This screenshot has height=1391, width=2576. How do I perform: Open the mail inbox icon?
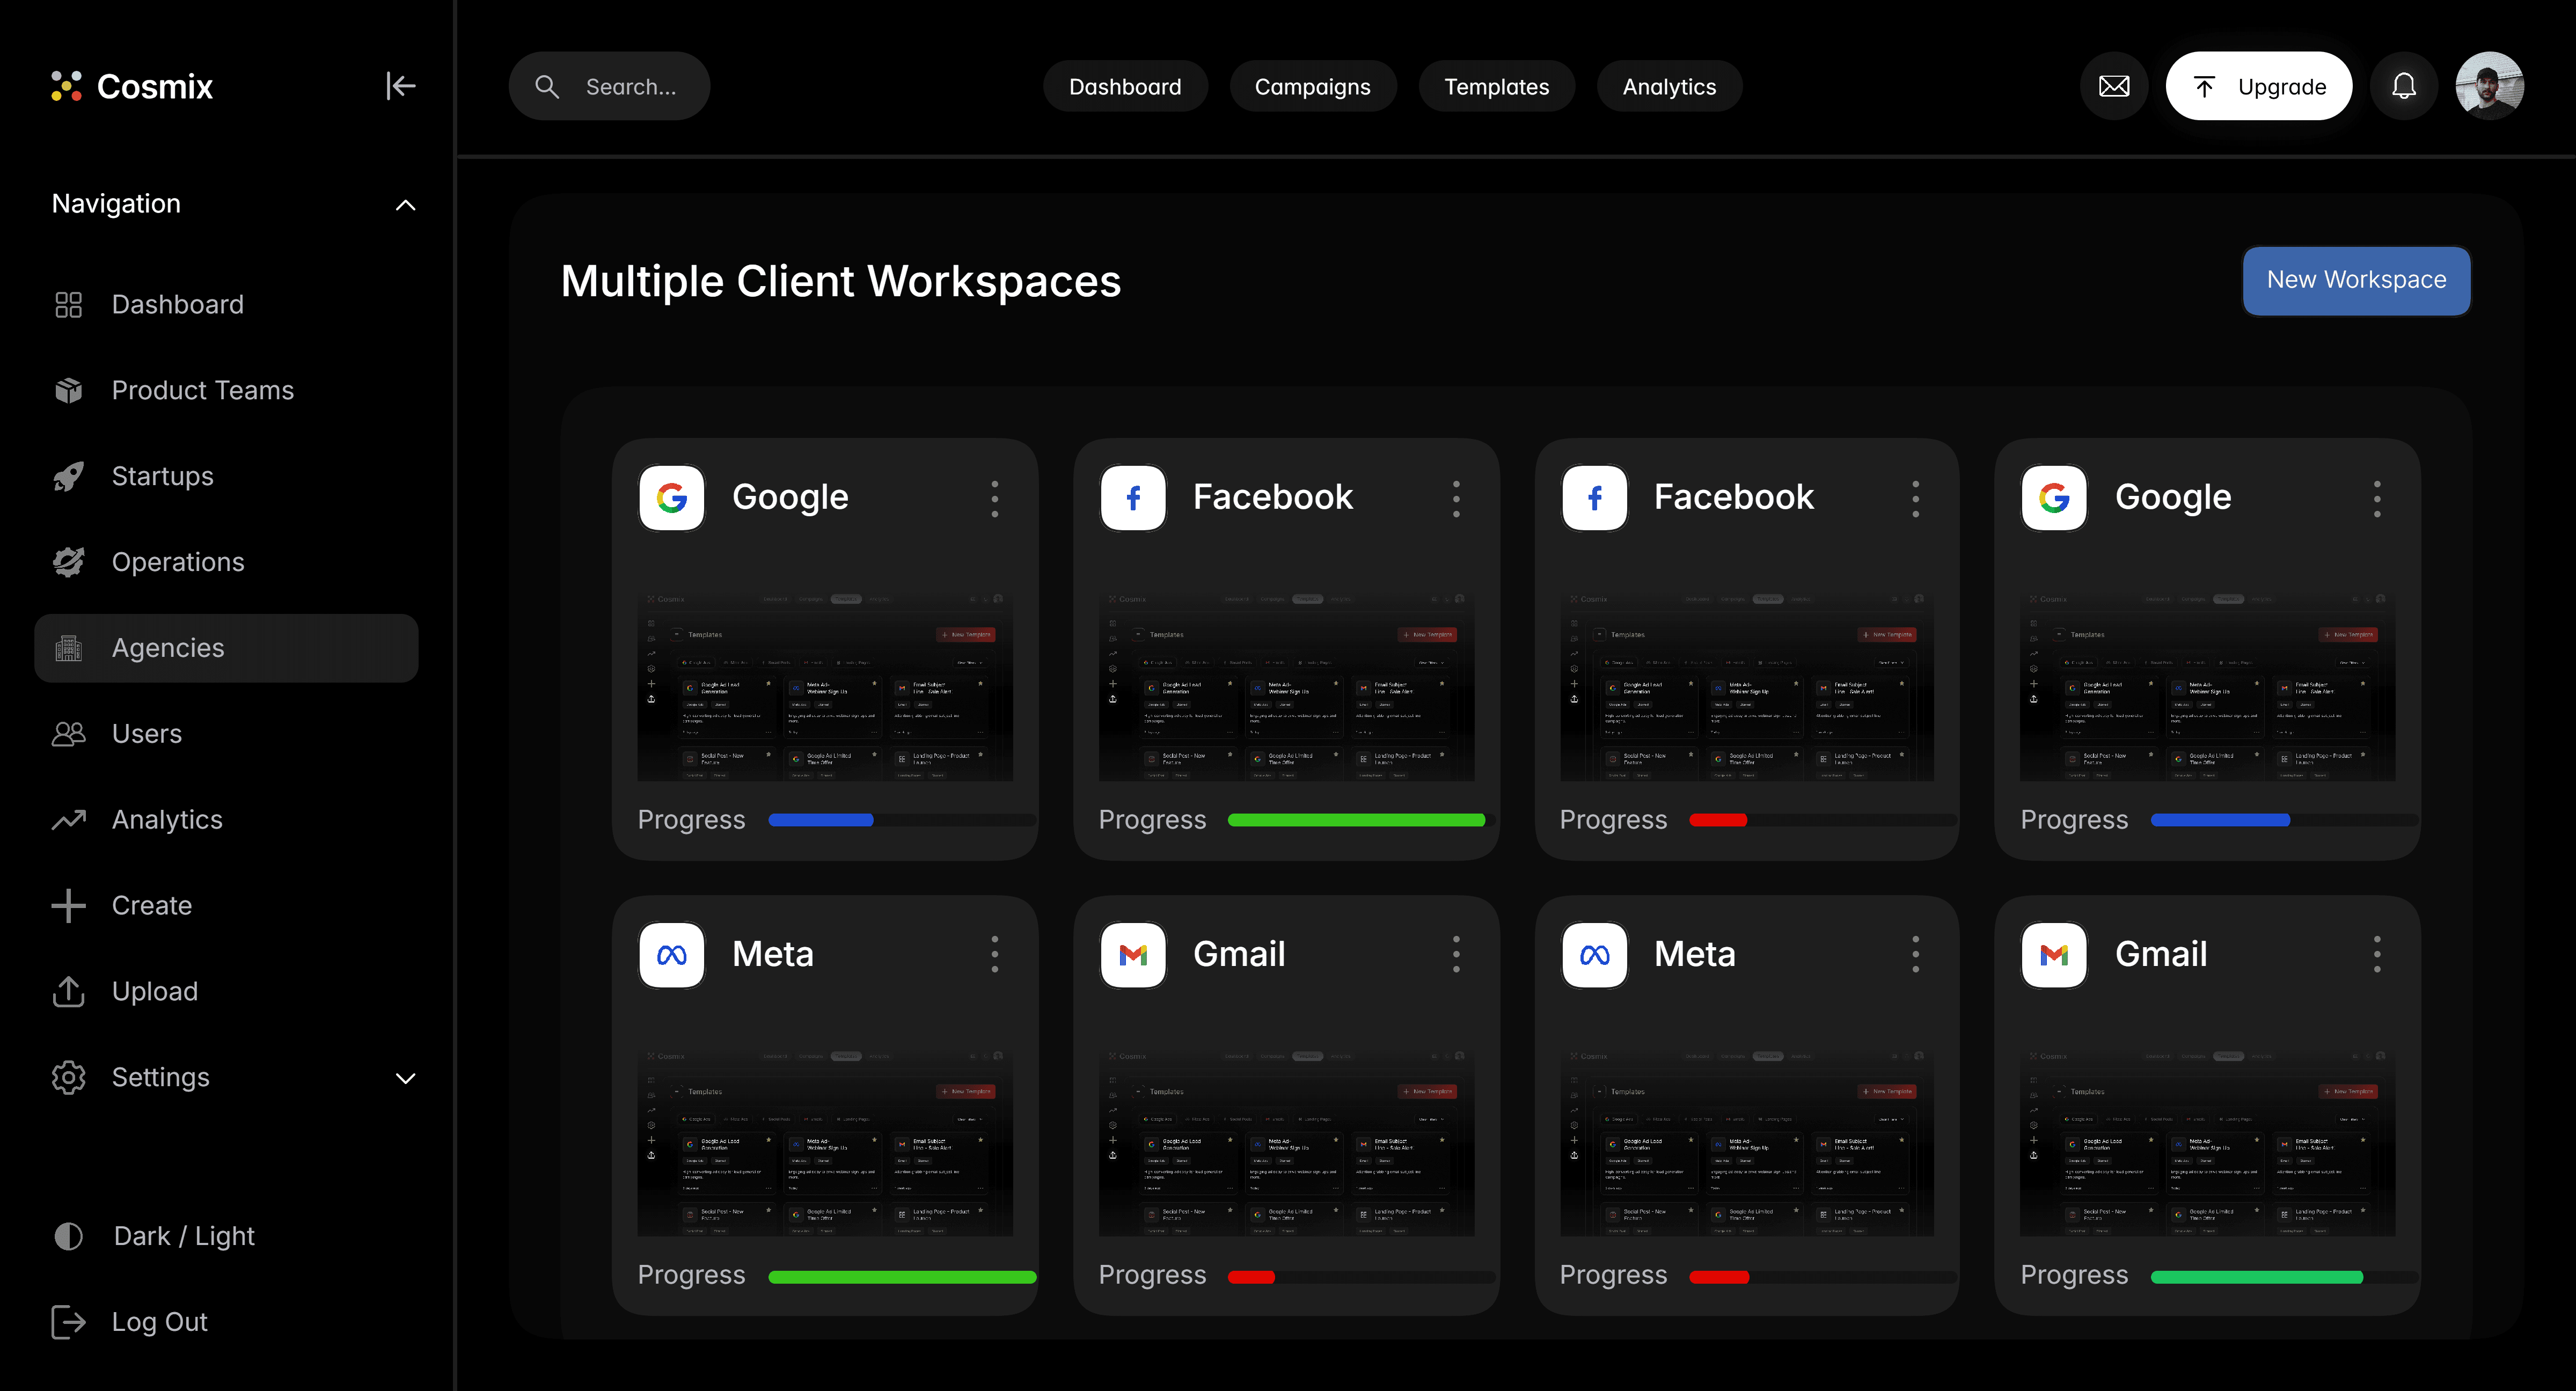[x=2113, y=86]
